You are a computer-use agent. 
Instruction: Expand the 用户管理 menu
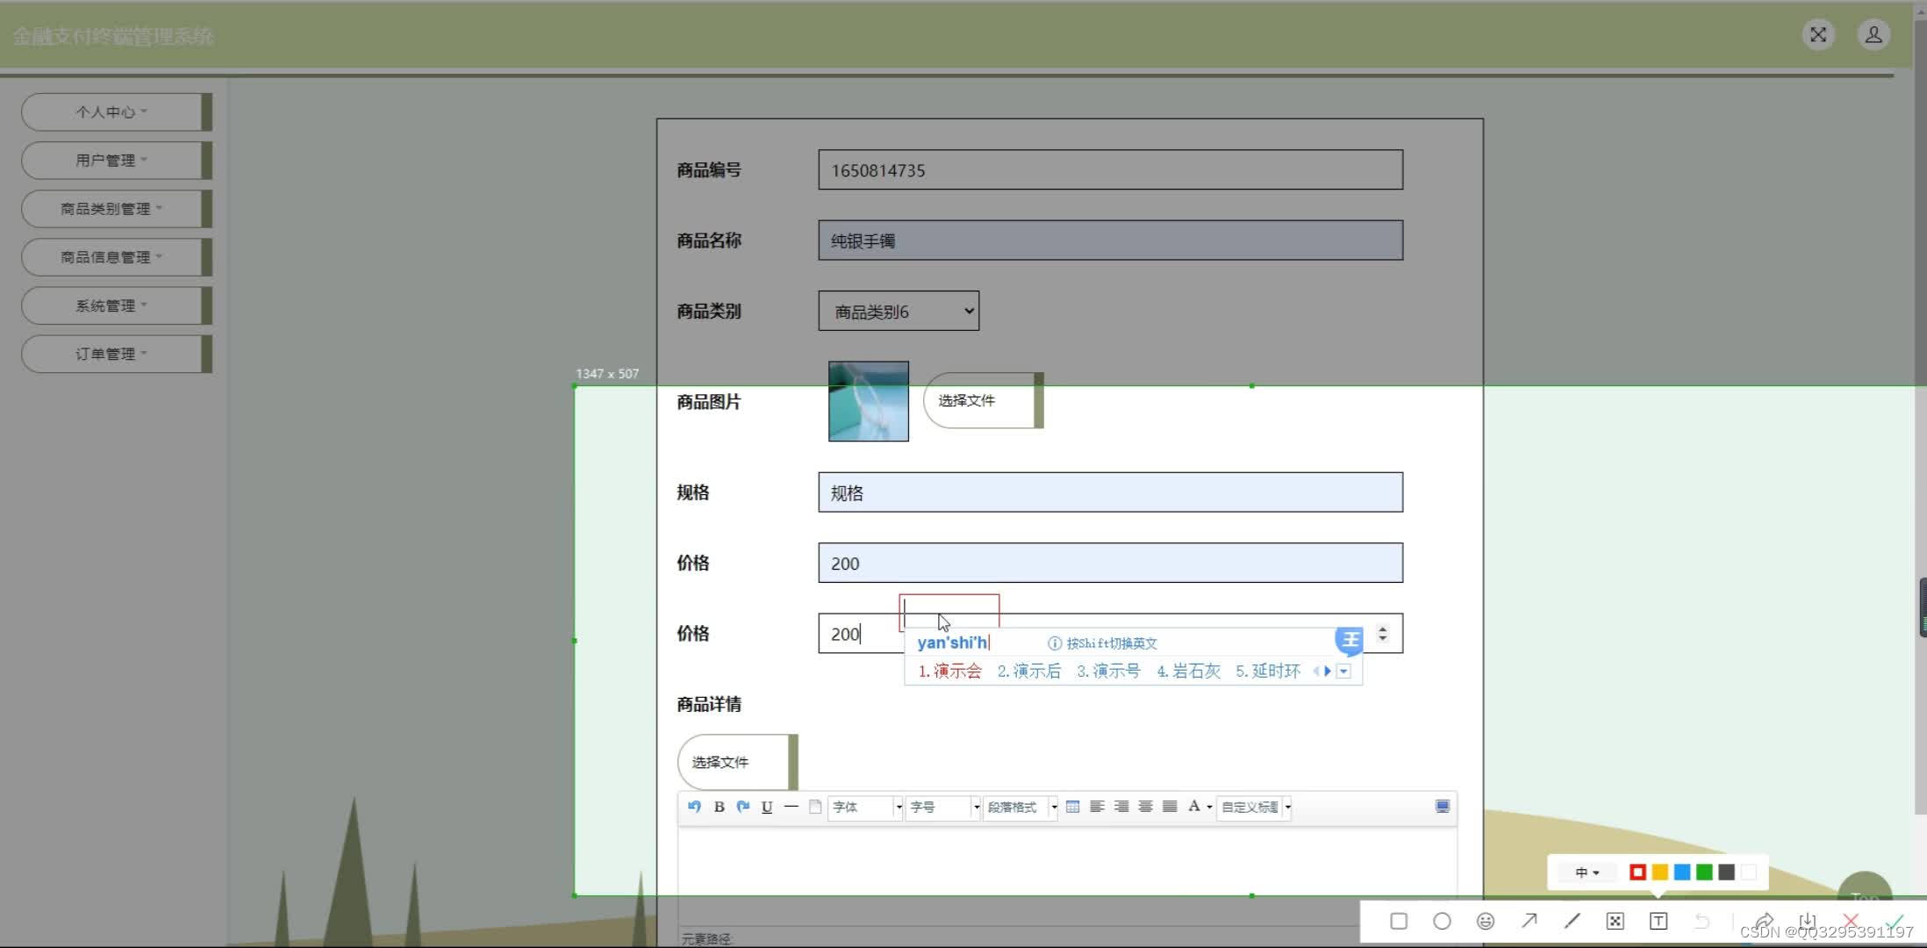pyautogui.click(x=116, y=160)
